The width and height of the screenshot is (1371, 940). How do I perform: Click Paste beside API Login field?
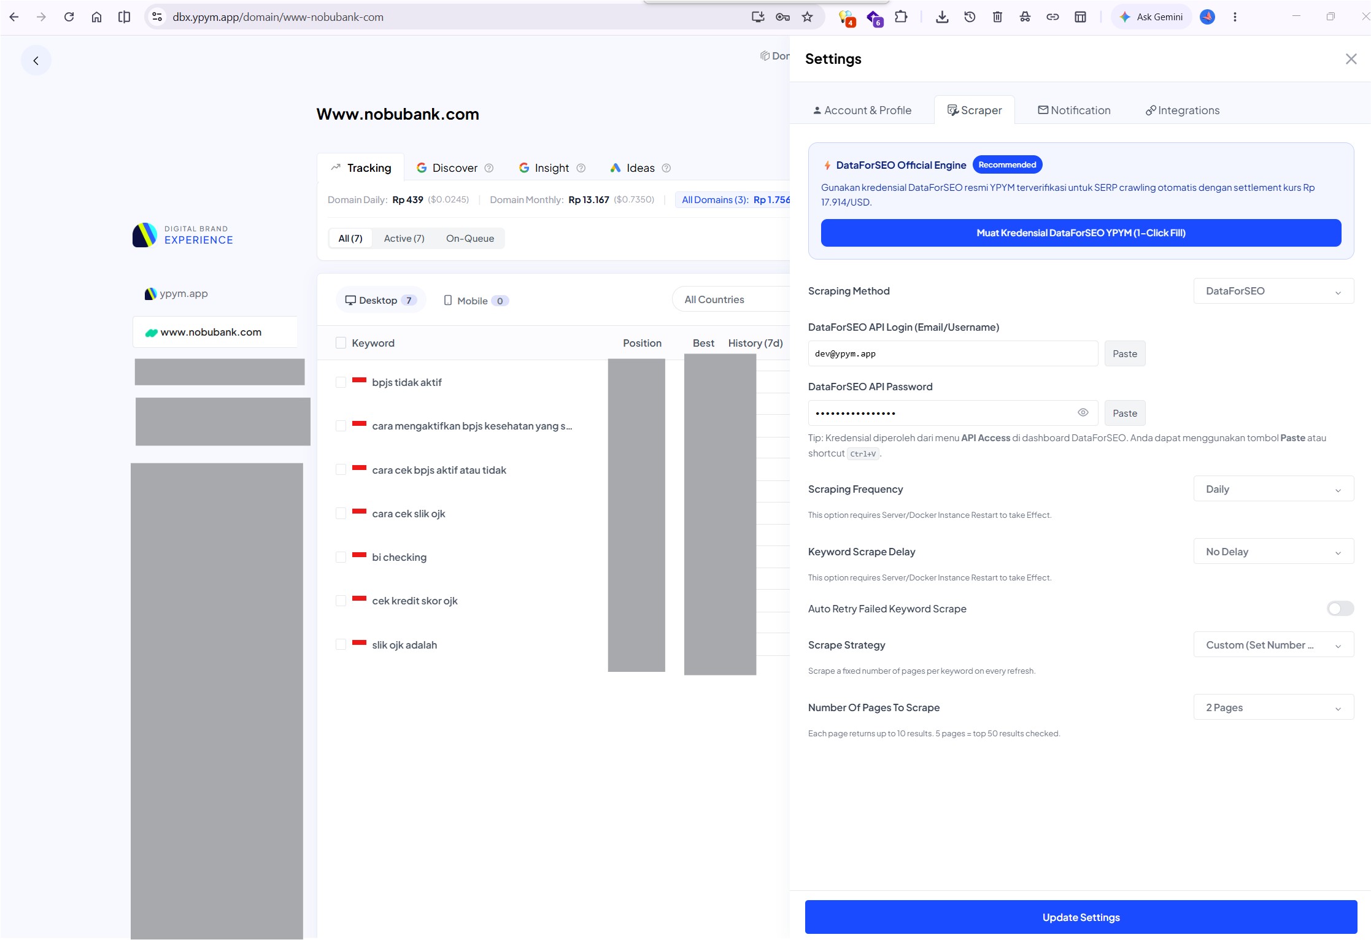[x=1125, y=354]
